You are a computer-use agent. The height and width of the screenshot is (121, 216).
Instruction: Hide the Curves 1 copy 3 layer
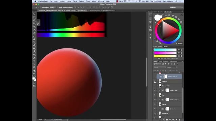[155, 99]
